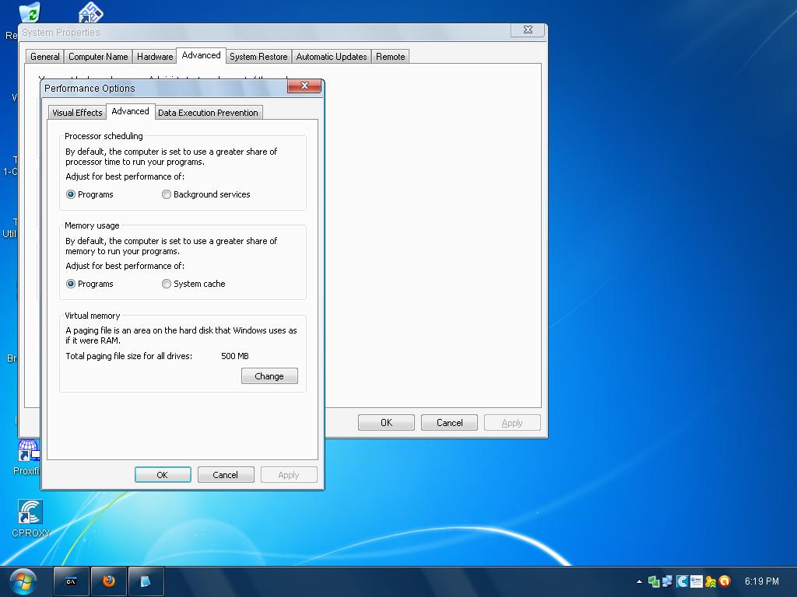Click the blue C icon in system tray
The height and width of the screenshot is (597, 797).
pos(682,581)
